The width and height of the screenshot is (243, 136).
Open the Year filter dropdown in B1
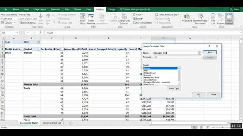[x=39, y=42]
